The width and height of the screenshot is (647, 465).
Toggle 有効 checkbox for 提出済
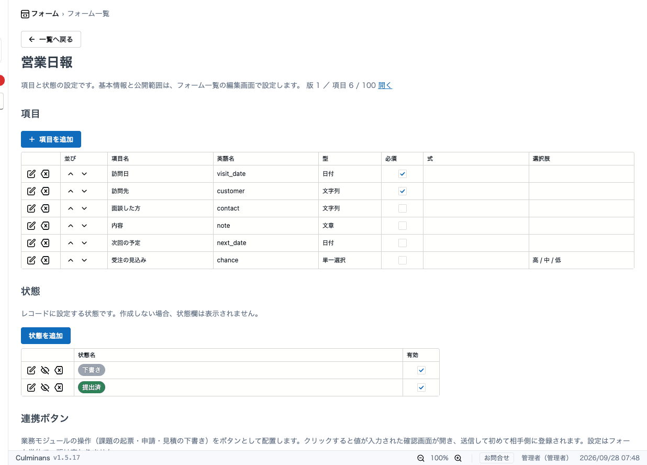click(421, 387)
